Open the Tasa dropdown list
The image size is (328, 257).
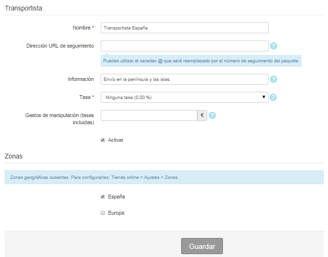click(184, 98)
